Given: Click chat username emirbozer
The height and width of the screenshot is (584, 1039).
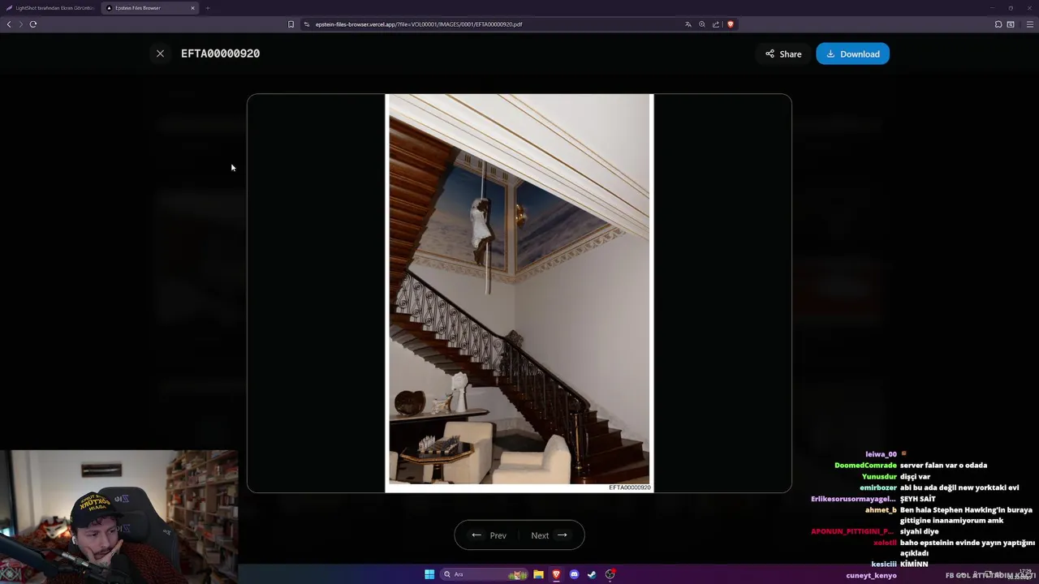Looking at the screenshot, I should (878, 487).
